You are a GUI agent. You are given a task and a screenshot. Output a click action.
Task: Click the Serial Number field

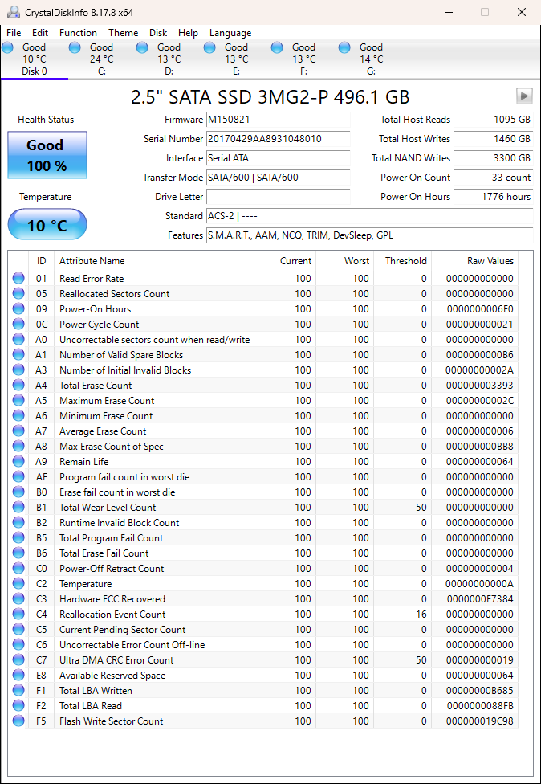click(278, 139)
